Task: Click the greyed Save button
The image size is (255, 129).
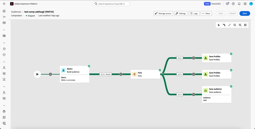Action: point(221,13)
